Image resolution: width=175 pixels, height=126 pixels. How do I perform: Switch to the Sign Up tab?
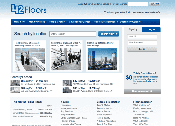[133, 29]
